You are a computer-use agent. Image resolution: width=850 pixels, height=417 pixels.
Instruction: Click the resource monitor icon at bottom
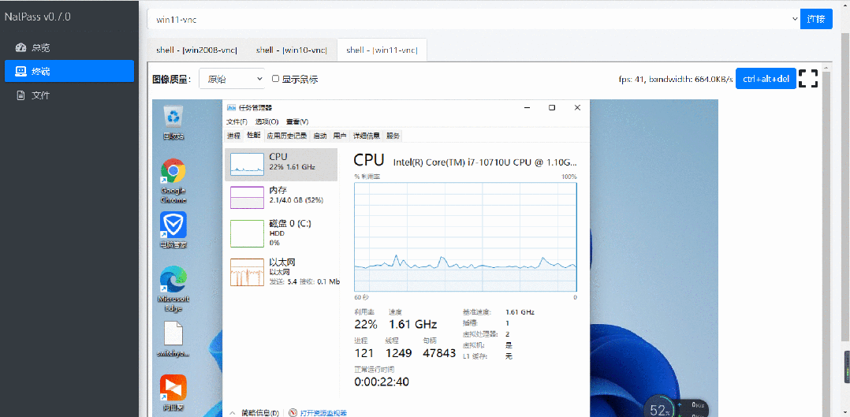[293, 412]
